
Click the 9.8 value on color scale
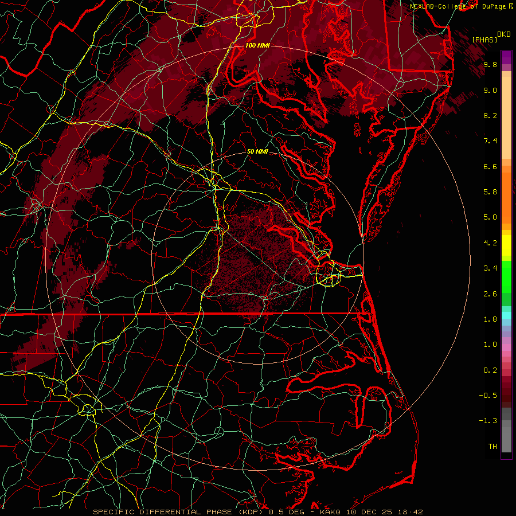[x=490, y=64]
